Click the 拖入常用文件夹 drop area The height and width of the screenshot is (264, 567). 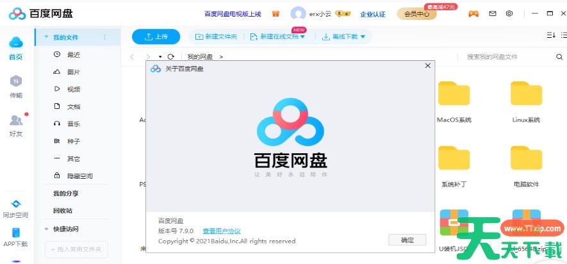pyautogui.click(x=76, y=249)
